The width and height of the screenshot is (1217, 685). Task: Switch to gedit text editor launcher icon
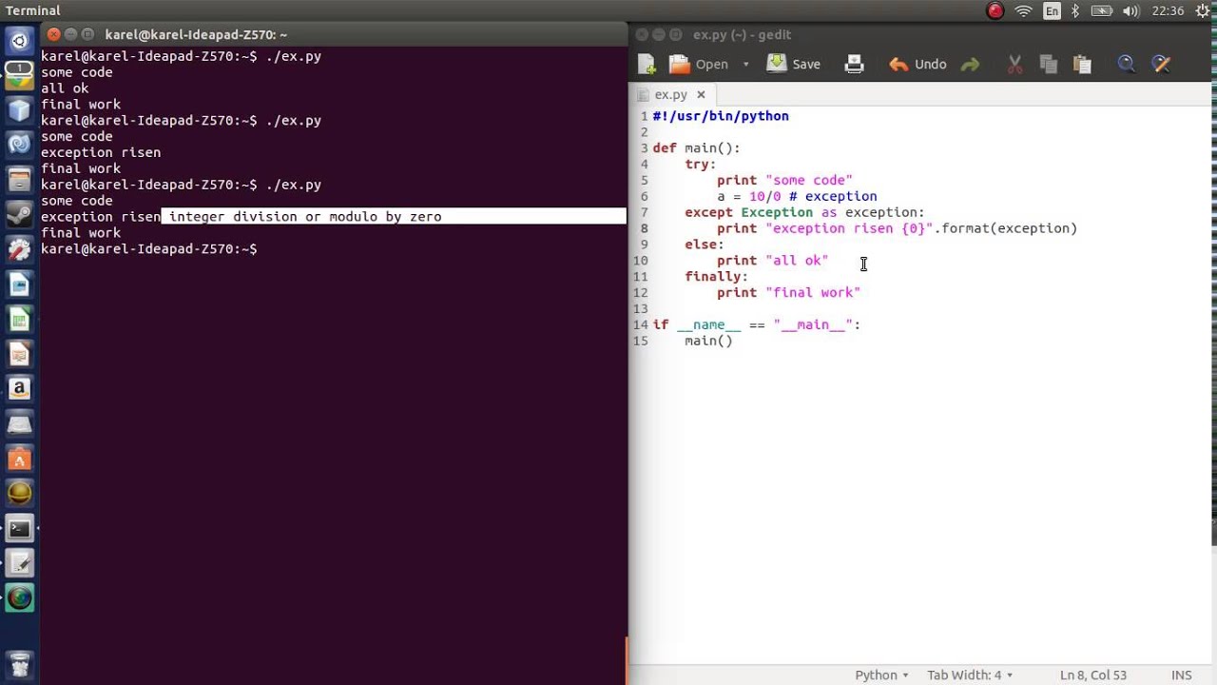coord(19,564)
